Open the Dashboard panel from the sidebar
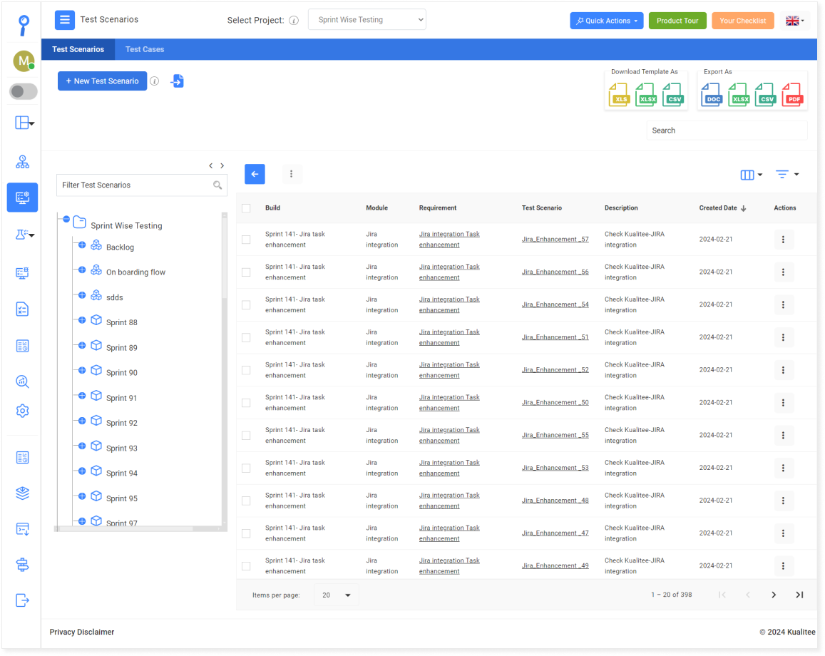Viewport: 825px width, 656px height. point(22,123)
